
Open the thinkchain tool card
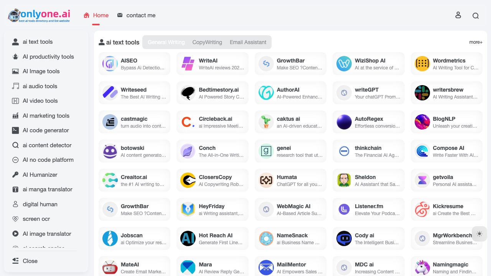tap(369, 151)
